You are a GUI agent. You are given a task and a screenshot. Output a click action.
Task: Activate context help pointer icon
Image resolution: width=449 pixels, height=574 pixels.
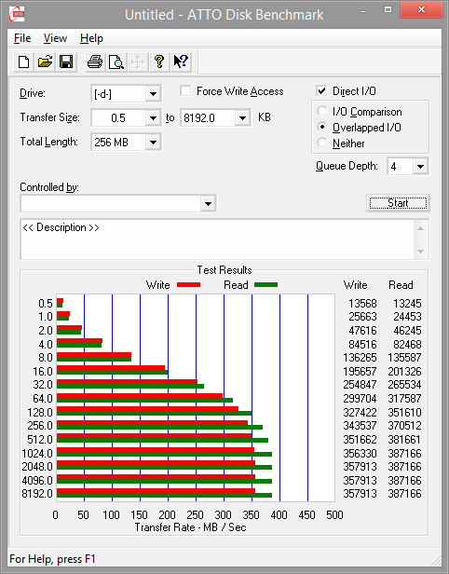pyautogui.click(x=181, y=61)
